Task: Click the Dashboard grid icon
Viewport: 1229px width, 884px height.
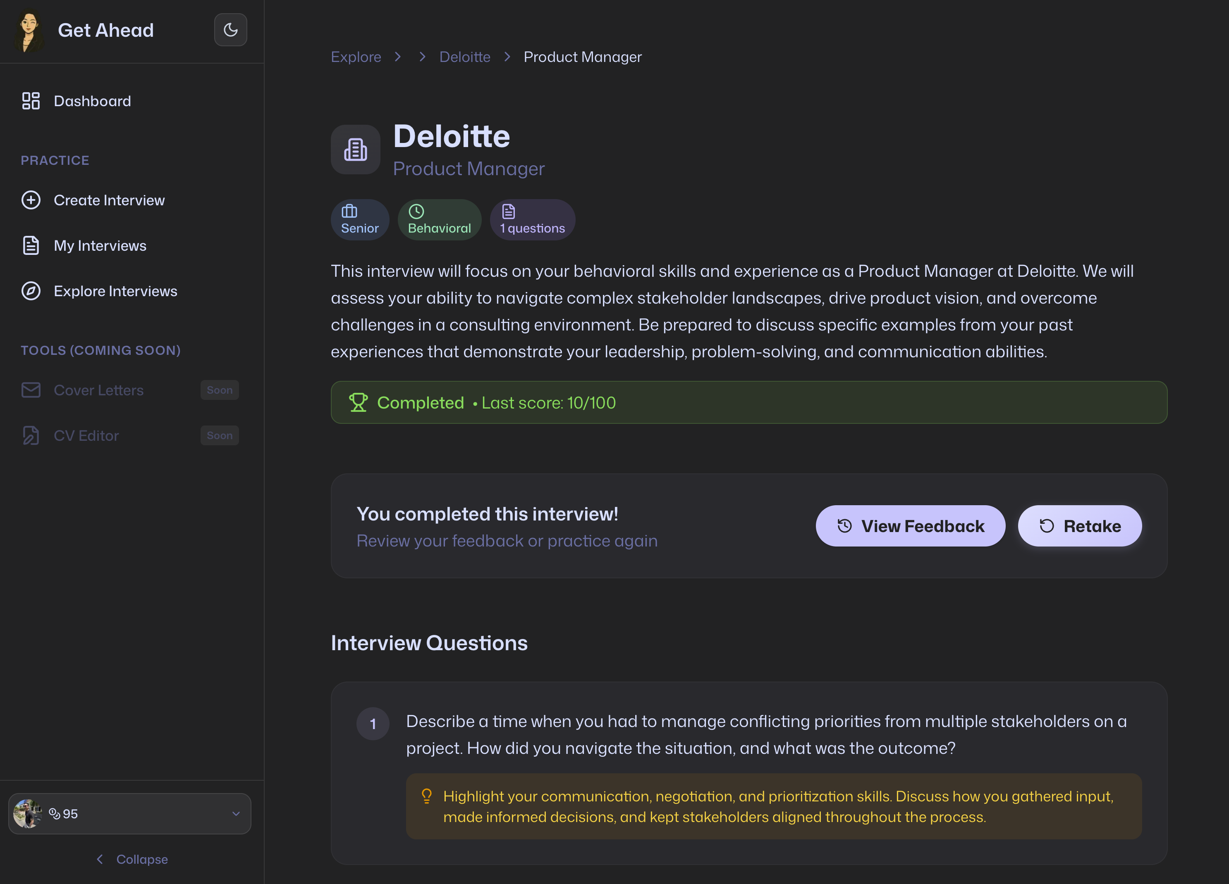Action: [31, 101]
